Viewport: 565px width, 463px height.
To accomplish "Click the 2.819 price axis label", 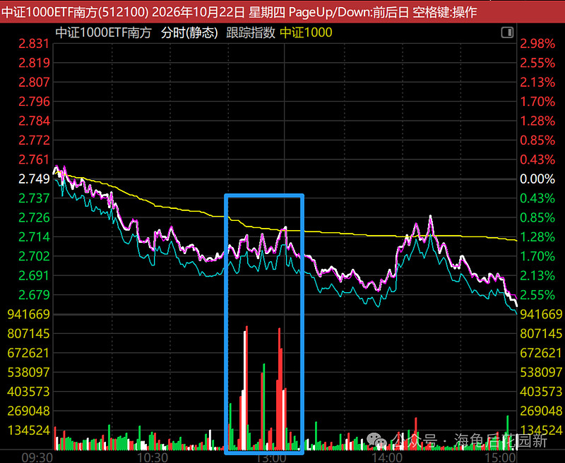I will pos(34,63).
